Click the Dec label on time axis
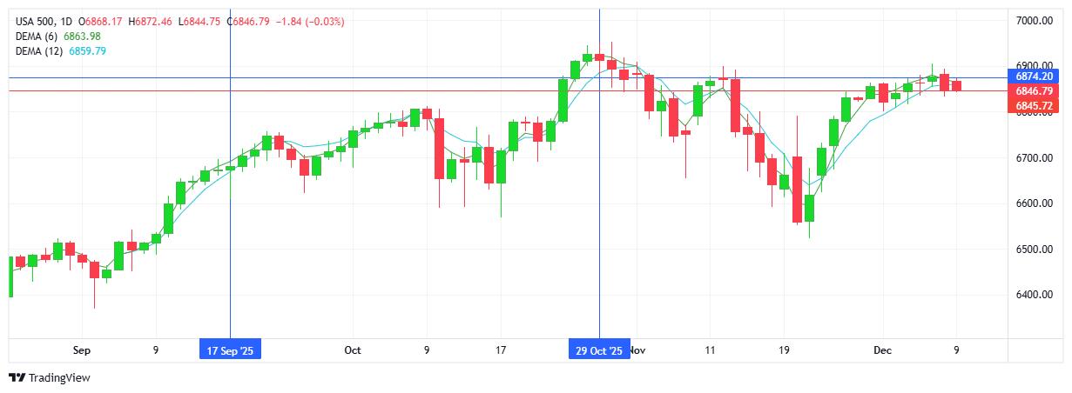Viewport: 1072px width, 393px height. (883, 350)
